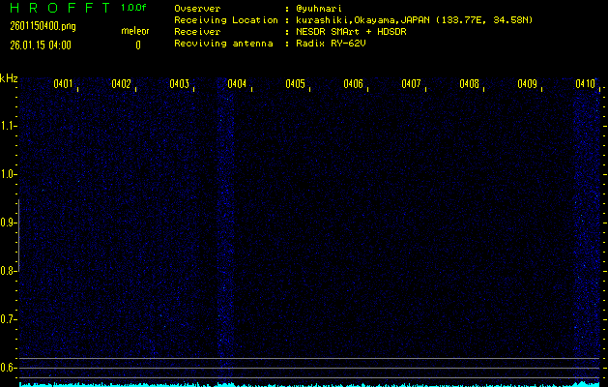Click the meteor count label
This screenshot has height=387, width=608.
pyautogui.click(x=135, y=31)
